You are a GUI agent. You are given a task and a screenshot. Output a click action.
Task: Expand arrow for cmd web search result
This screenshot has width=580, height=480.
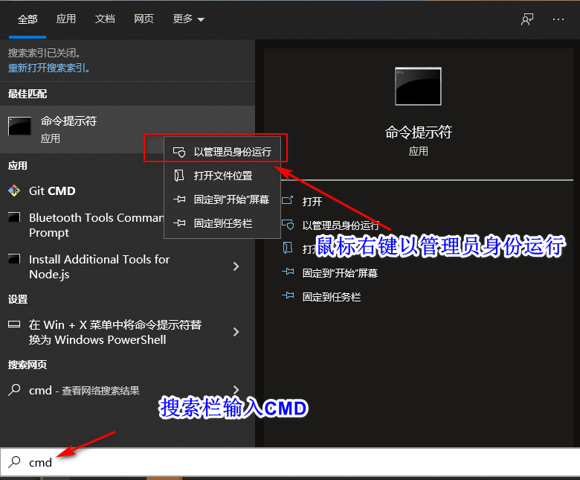(x=236, y=390)
